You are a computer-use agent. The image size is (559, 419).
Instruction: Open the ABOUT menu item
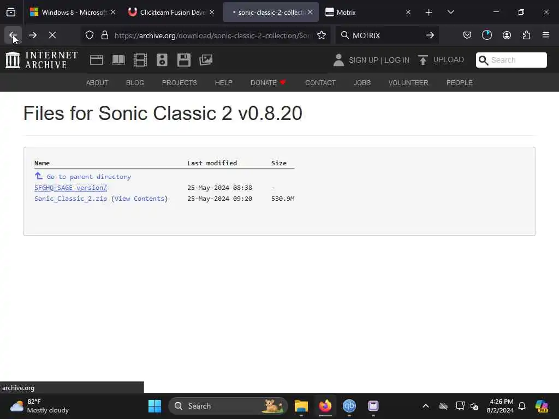tap(97, 83)
